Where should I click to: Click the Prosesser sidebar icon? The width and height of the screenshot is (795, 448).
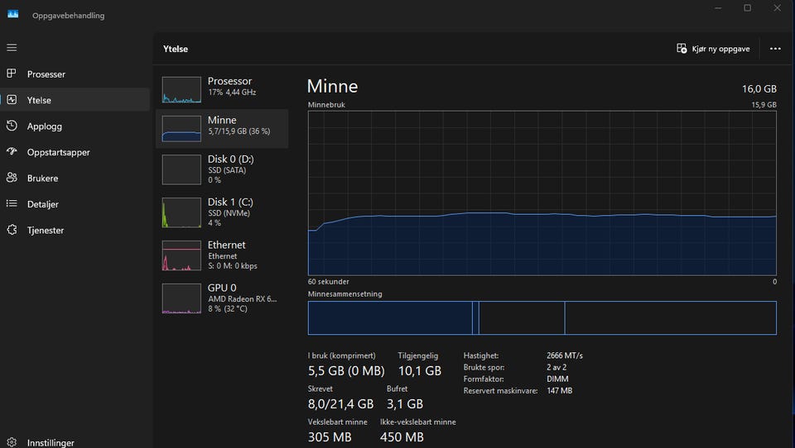(12, 74)
